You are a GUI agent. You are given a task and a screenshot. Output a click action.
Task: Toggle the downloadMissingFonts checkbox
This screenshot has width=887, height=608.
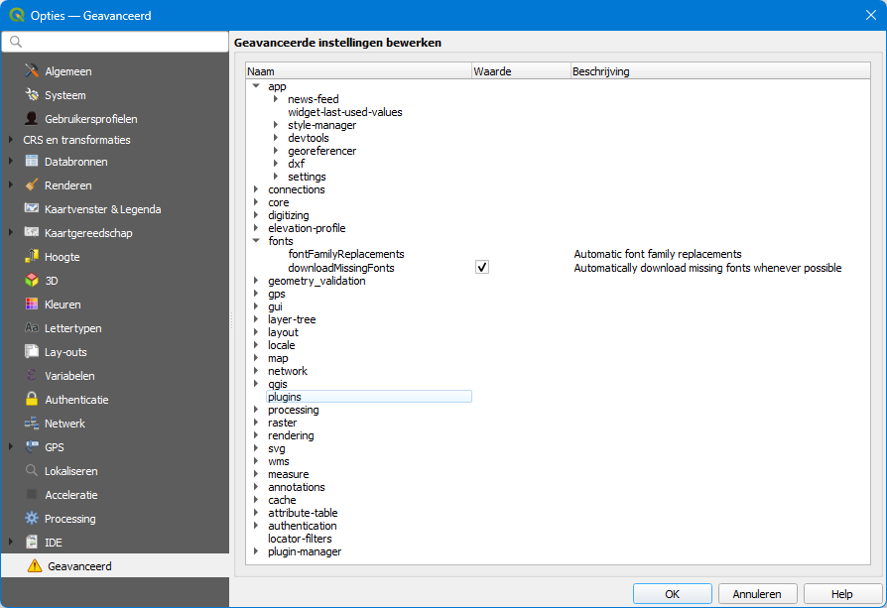[x=482, y=267]
